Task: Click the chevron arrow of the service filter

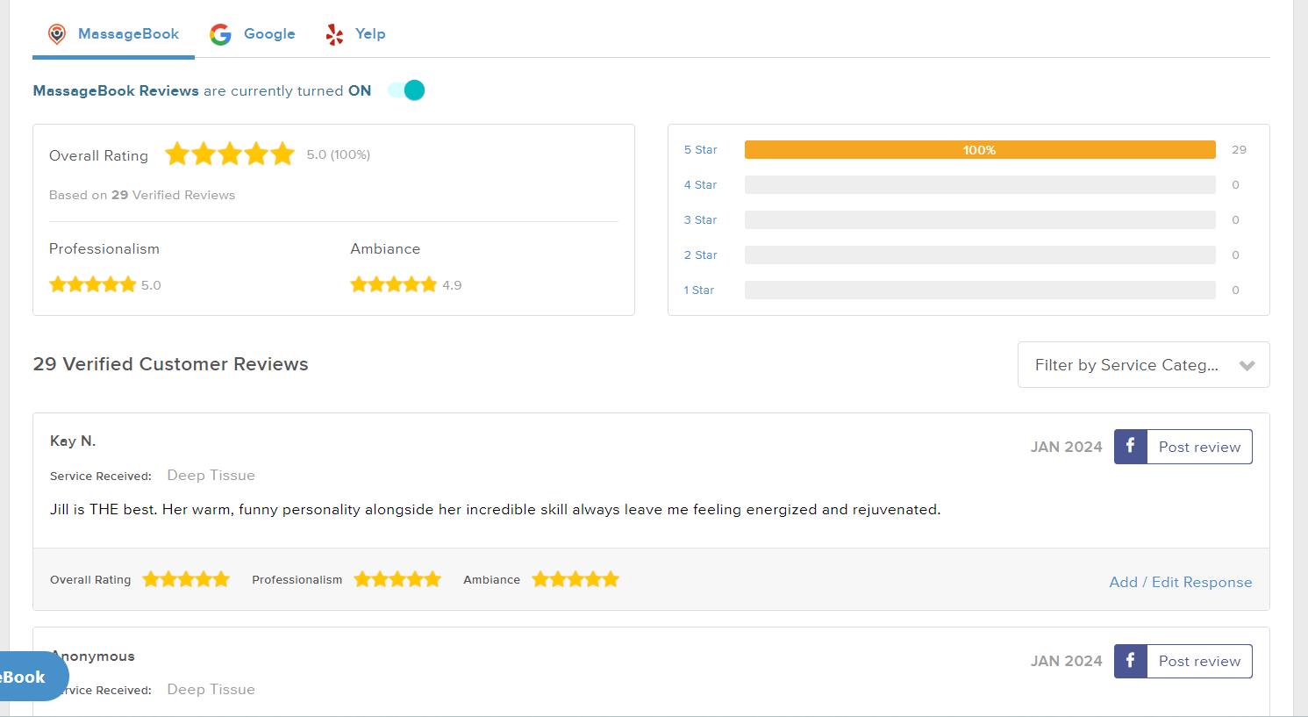Action: pos(1247,366)
